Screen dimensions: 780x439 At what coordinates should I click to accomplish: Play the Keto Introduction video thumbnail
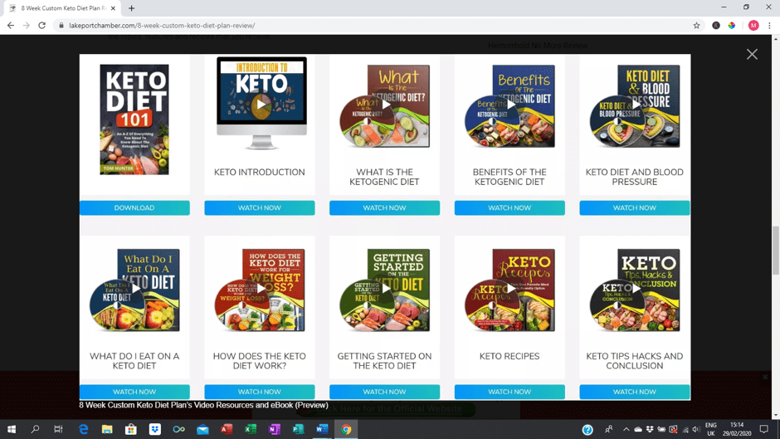tap(261, 105)
